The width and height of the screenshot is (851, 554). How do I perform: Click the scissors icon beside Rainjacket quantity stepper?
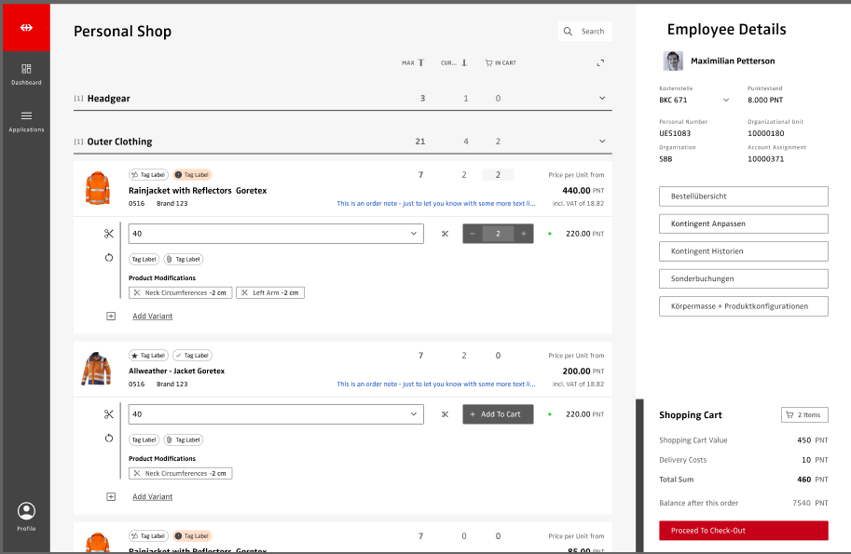coord(445,234)
